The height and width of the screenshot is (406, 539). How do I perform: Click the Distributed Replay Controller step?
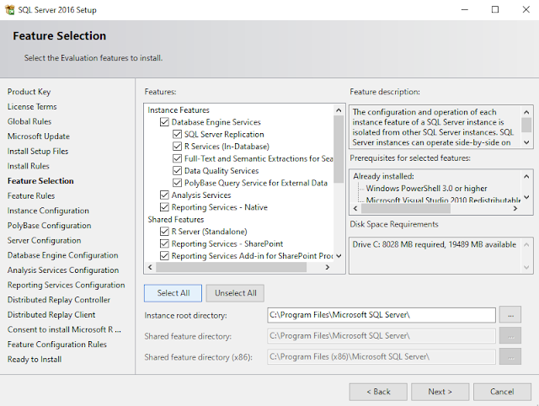(59, 300)
